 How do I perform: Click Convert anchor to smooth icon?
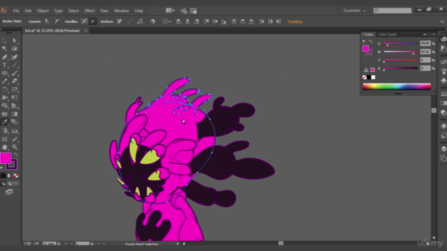(57, 22)
